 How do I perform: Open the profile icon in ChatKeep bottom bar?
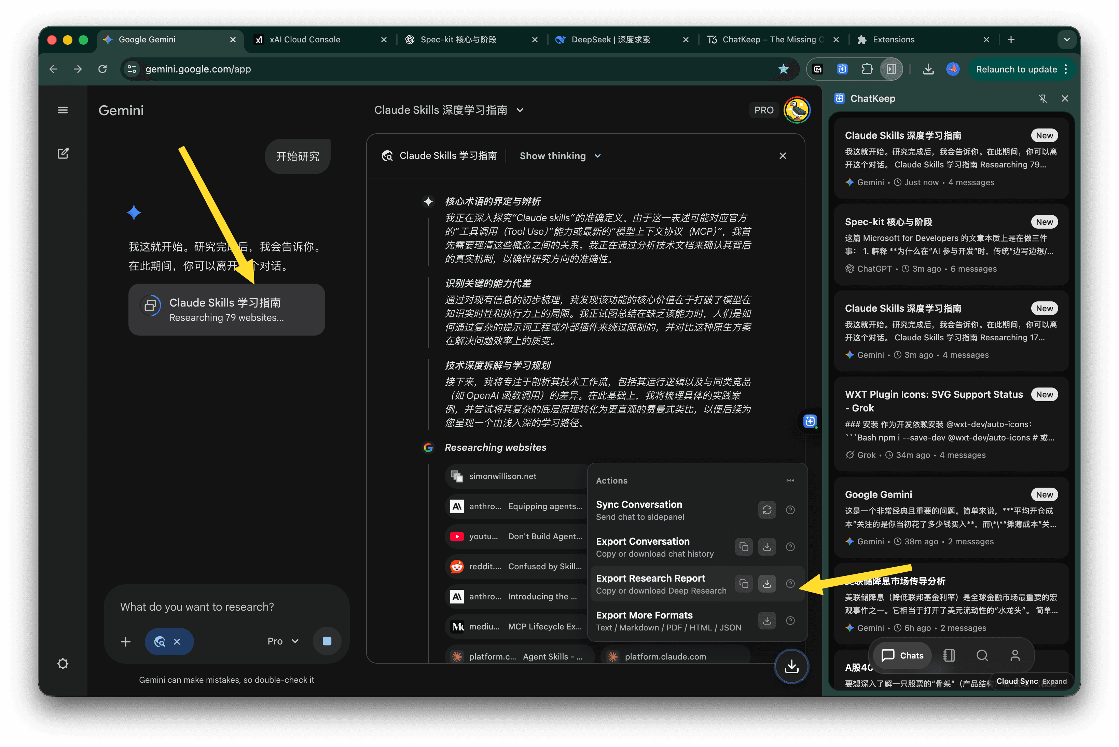pos(1016,655)
